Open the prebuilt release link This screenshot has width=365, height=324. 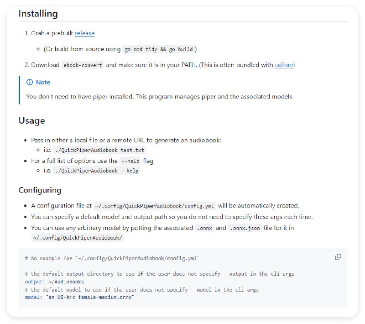coord(85,33)
